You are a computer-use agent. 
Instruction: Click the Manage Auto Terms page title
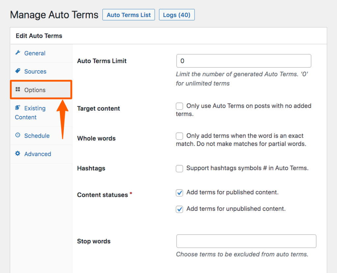click(x=54, y=15)
